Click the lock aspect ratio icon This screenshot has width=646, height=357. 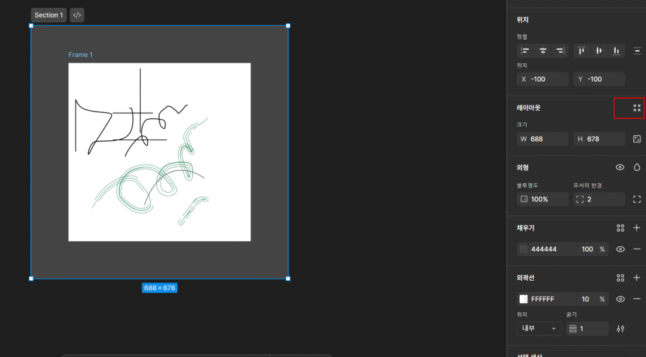[x=637, y=139]
